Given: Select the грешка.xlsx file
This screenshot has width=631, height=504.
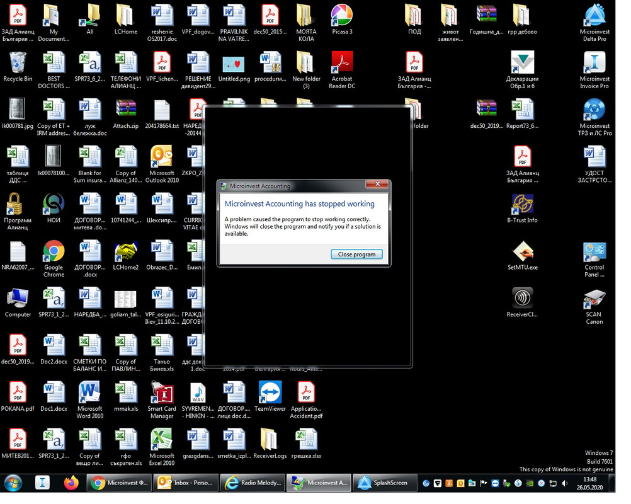Looking at the screenshot, I should pyautogui.click(x=306, y=444).
